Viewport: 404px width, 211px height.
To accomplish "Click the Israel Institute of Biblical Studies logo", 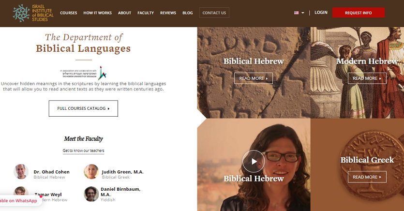I will [x=33, y=13].
